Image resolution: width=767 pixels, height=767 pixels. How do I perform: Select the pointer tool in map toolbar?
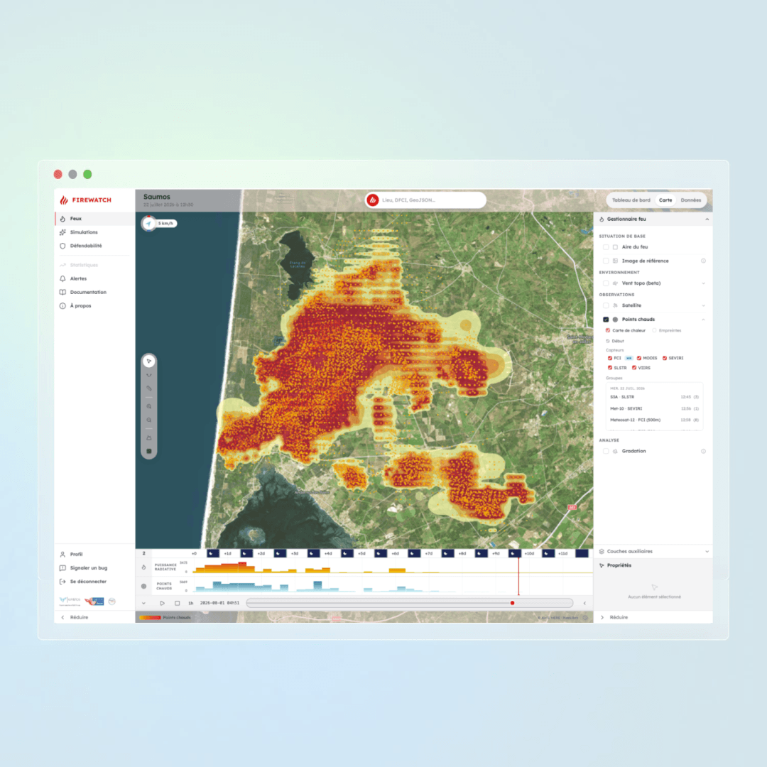[149, 361]
